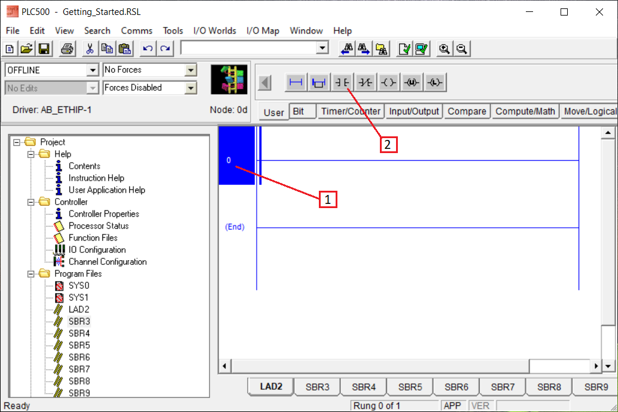Open IO Configuration in project tree
The width and height of the screenshot is (618, 412).
(x=97, y=250)
